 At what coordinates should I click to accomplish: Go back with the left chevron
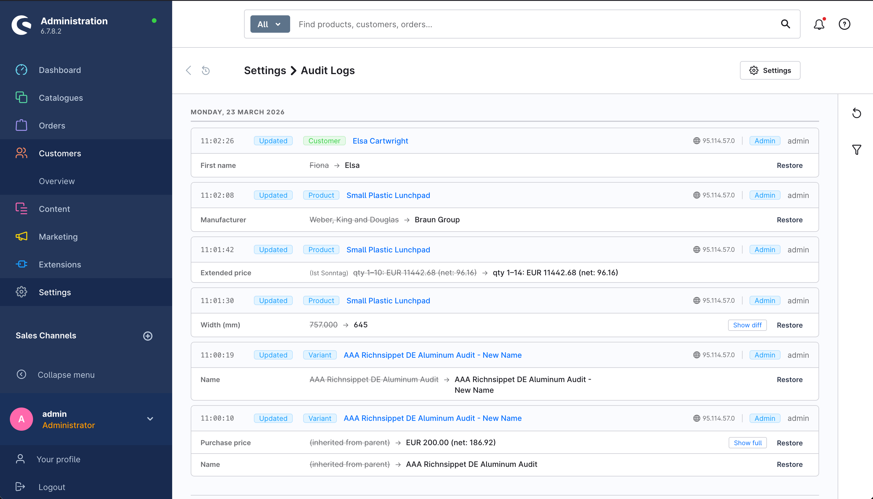tap(188, 70)
